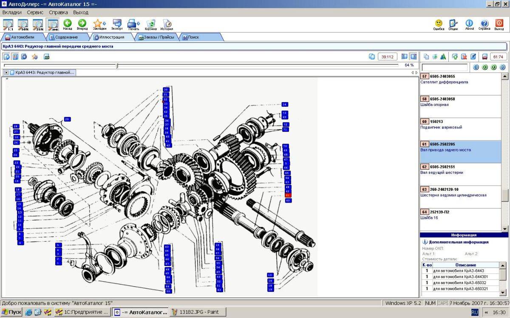Click the Экспорт export icon
The width and height of the screenshot is (510, 318).
point(117,25)
